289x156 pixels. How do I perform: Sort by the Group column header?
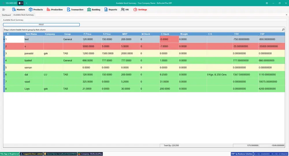(x=73, y=34)
